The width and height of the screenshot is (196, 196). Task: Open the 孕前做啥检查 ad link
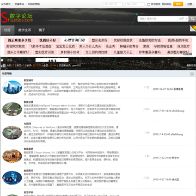pos(163,46)
